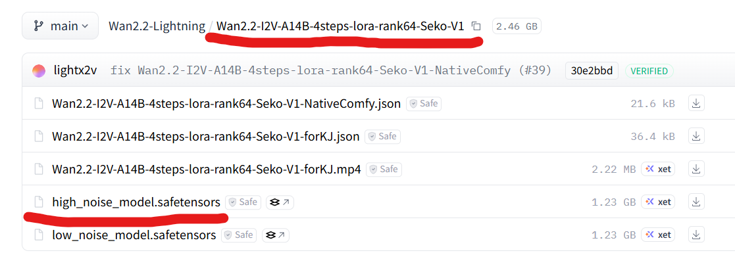Download the forKJ.mp4 file

696,170
